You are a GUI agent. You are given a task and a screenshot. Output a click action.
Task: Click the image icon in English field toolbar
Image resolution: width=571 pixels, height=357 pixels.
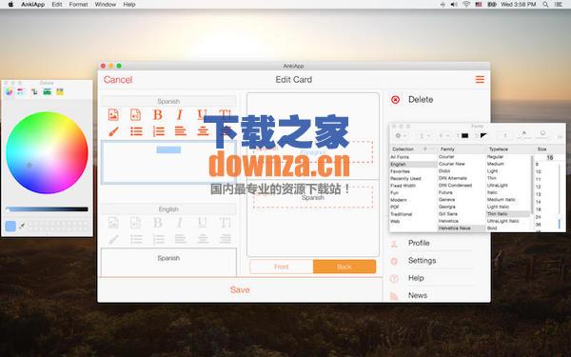click(113, 223)
